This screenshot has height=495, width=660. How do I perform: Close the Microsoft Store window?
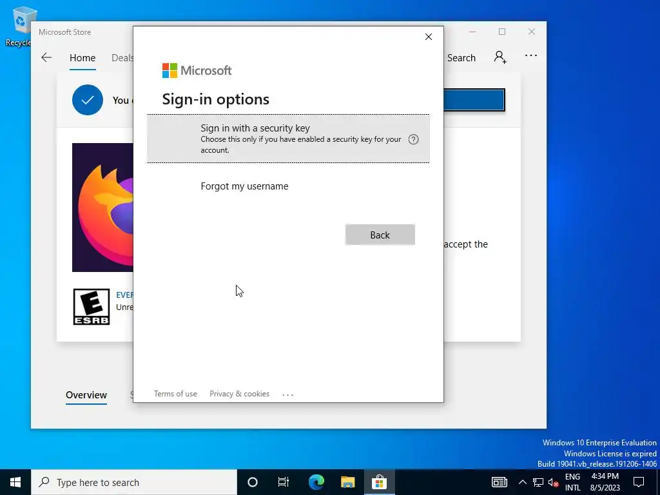[x=532, y=32]
